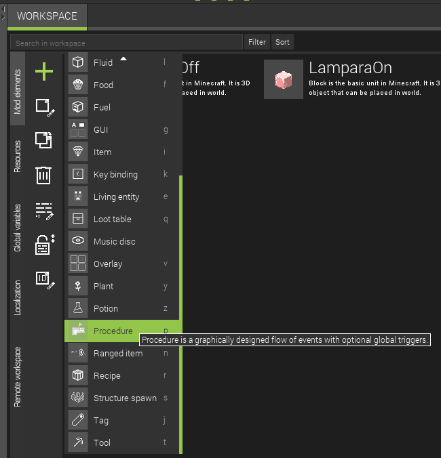Select the LamparaOn block thumbnail
Viewport: 441px width, 458px height.
pyautogui.click(x=284, y=79)
